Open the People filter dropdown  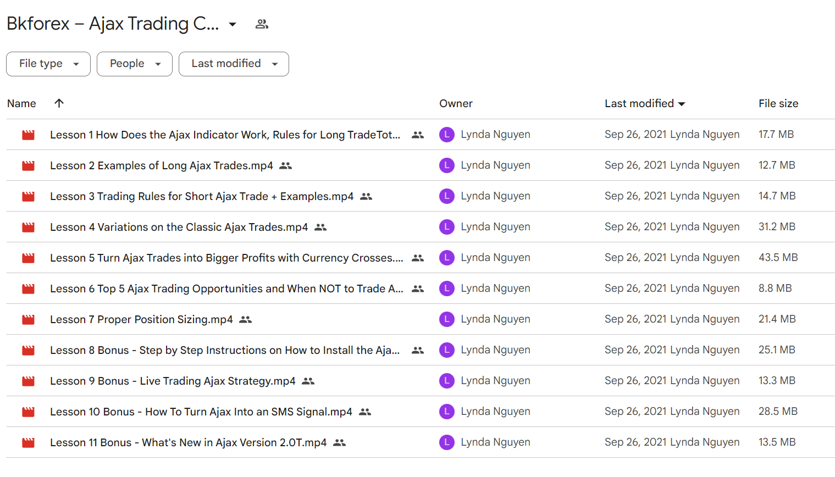click(x=135, y=64)
